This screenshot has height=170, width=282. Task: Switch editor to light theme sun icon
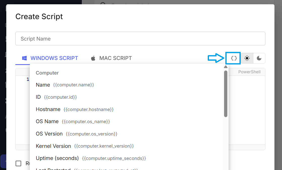point(247,58)
